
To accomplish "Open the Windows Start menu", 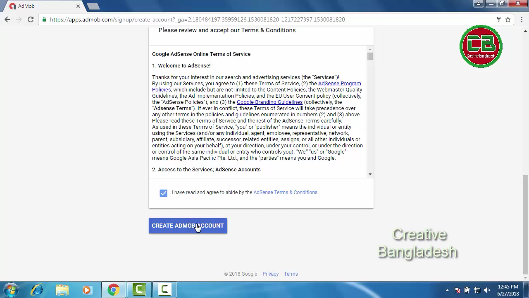I will (11, 290).
